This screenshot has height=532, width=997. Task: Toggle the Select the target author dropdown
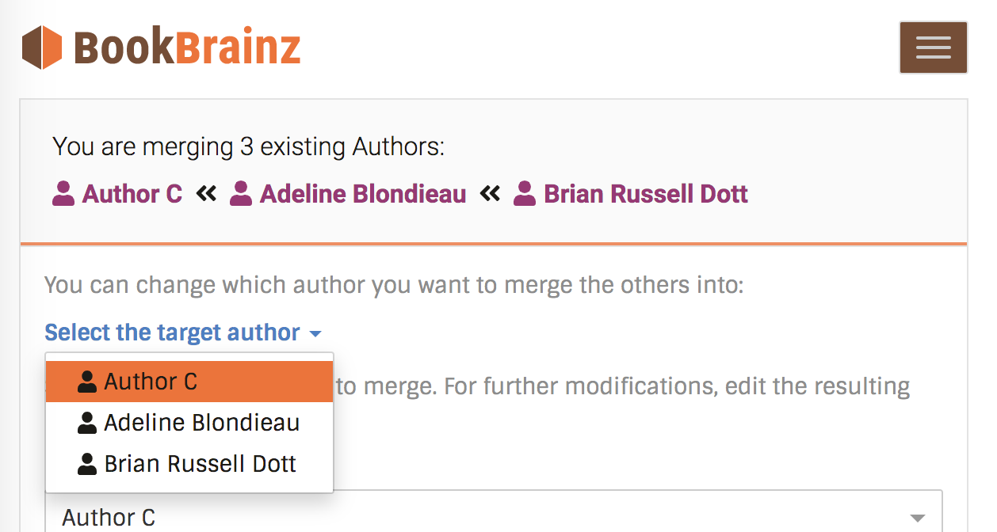183,332
